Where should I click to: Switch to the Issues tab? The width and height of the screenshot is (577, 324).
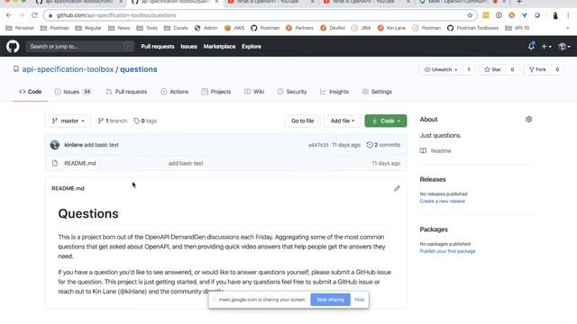(72, 92)
